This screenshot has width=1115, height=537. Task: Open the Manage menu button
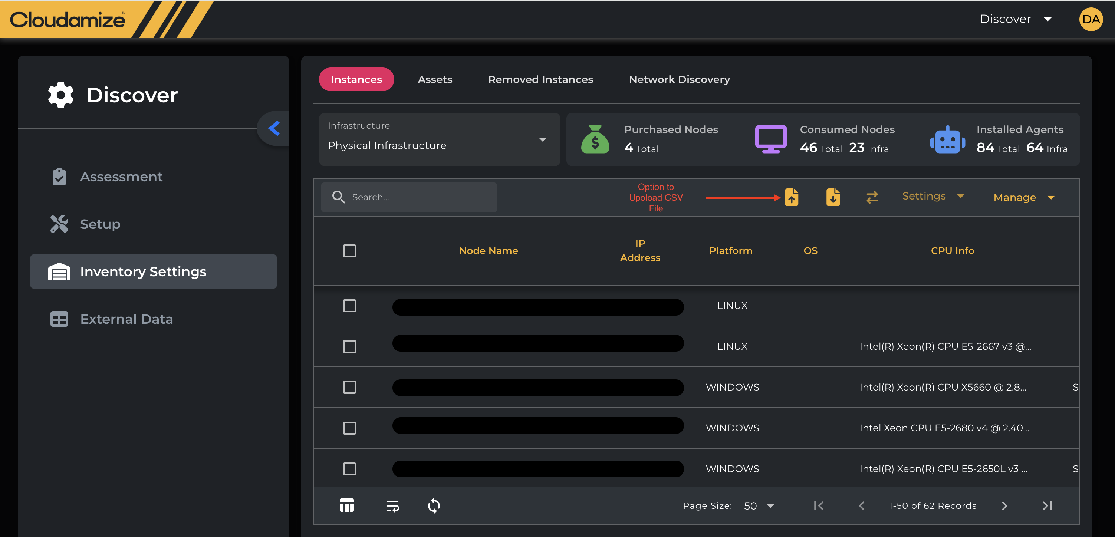(x=1024, y=198)
